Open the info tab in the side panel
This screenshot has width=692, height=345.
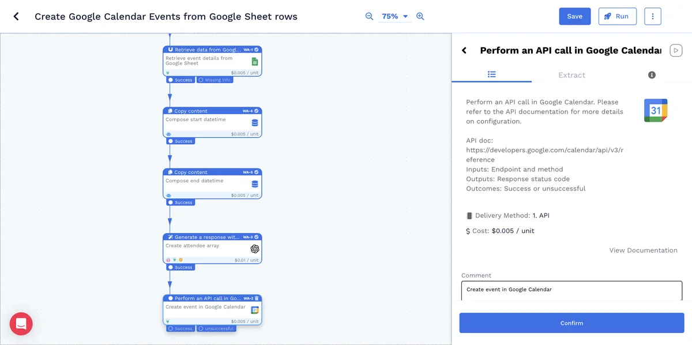click(652, 75)
